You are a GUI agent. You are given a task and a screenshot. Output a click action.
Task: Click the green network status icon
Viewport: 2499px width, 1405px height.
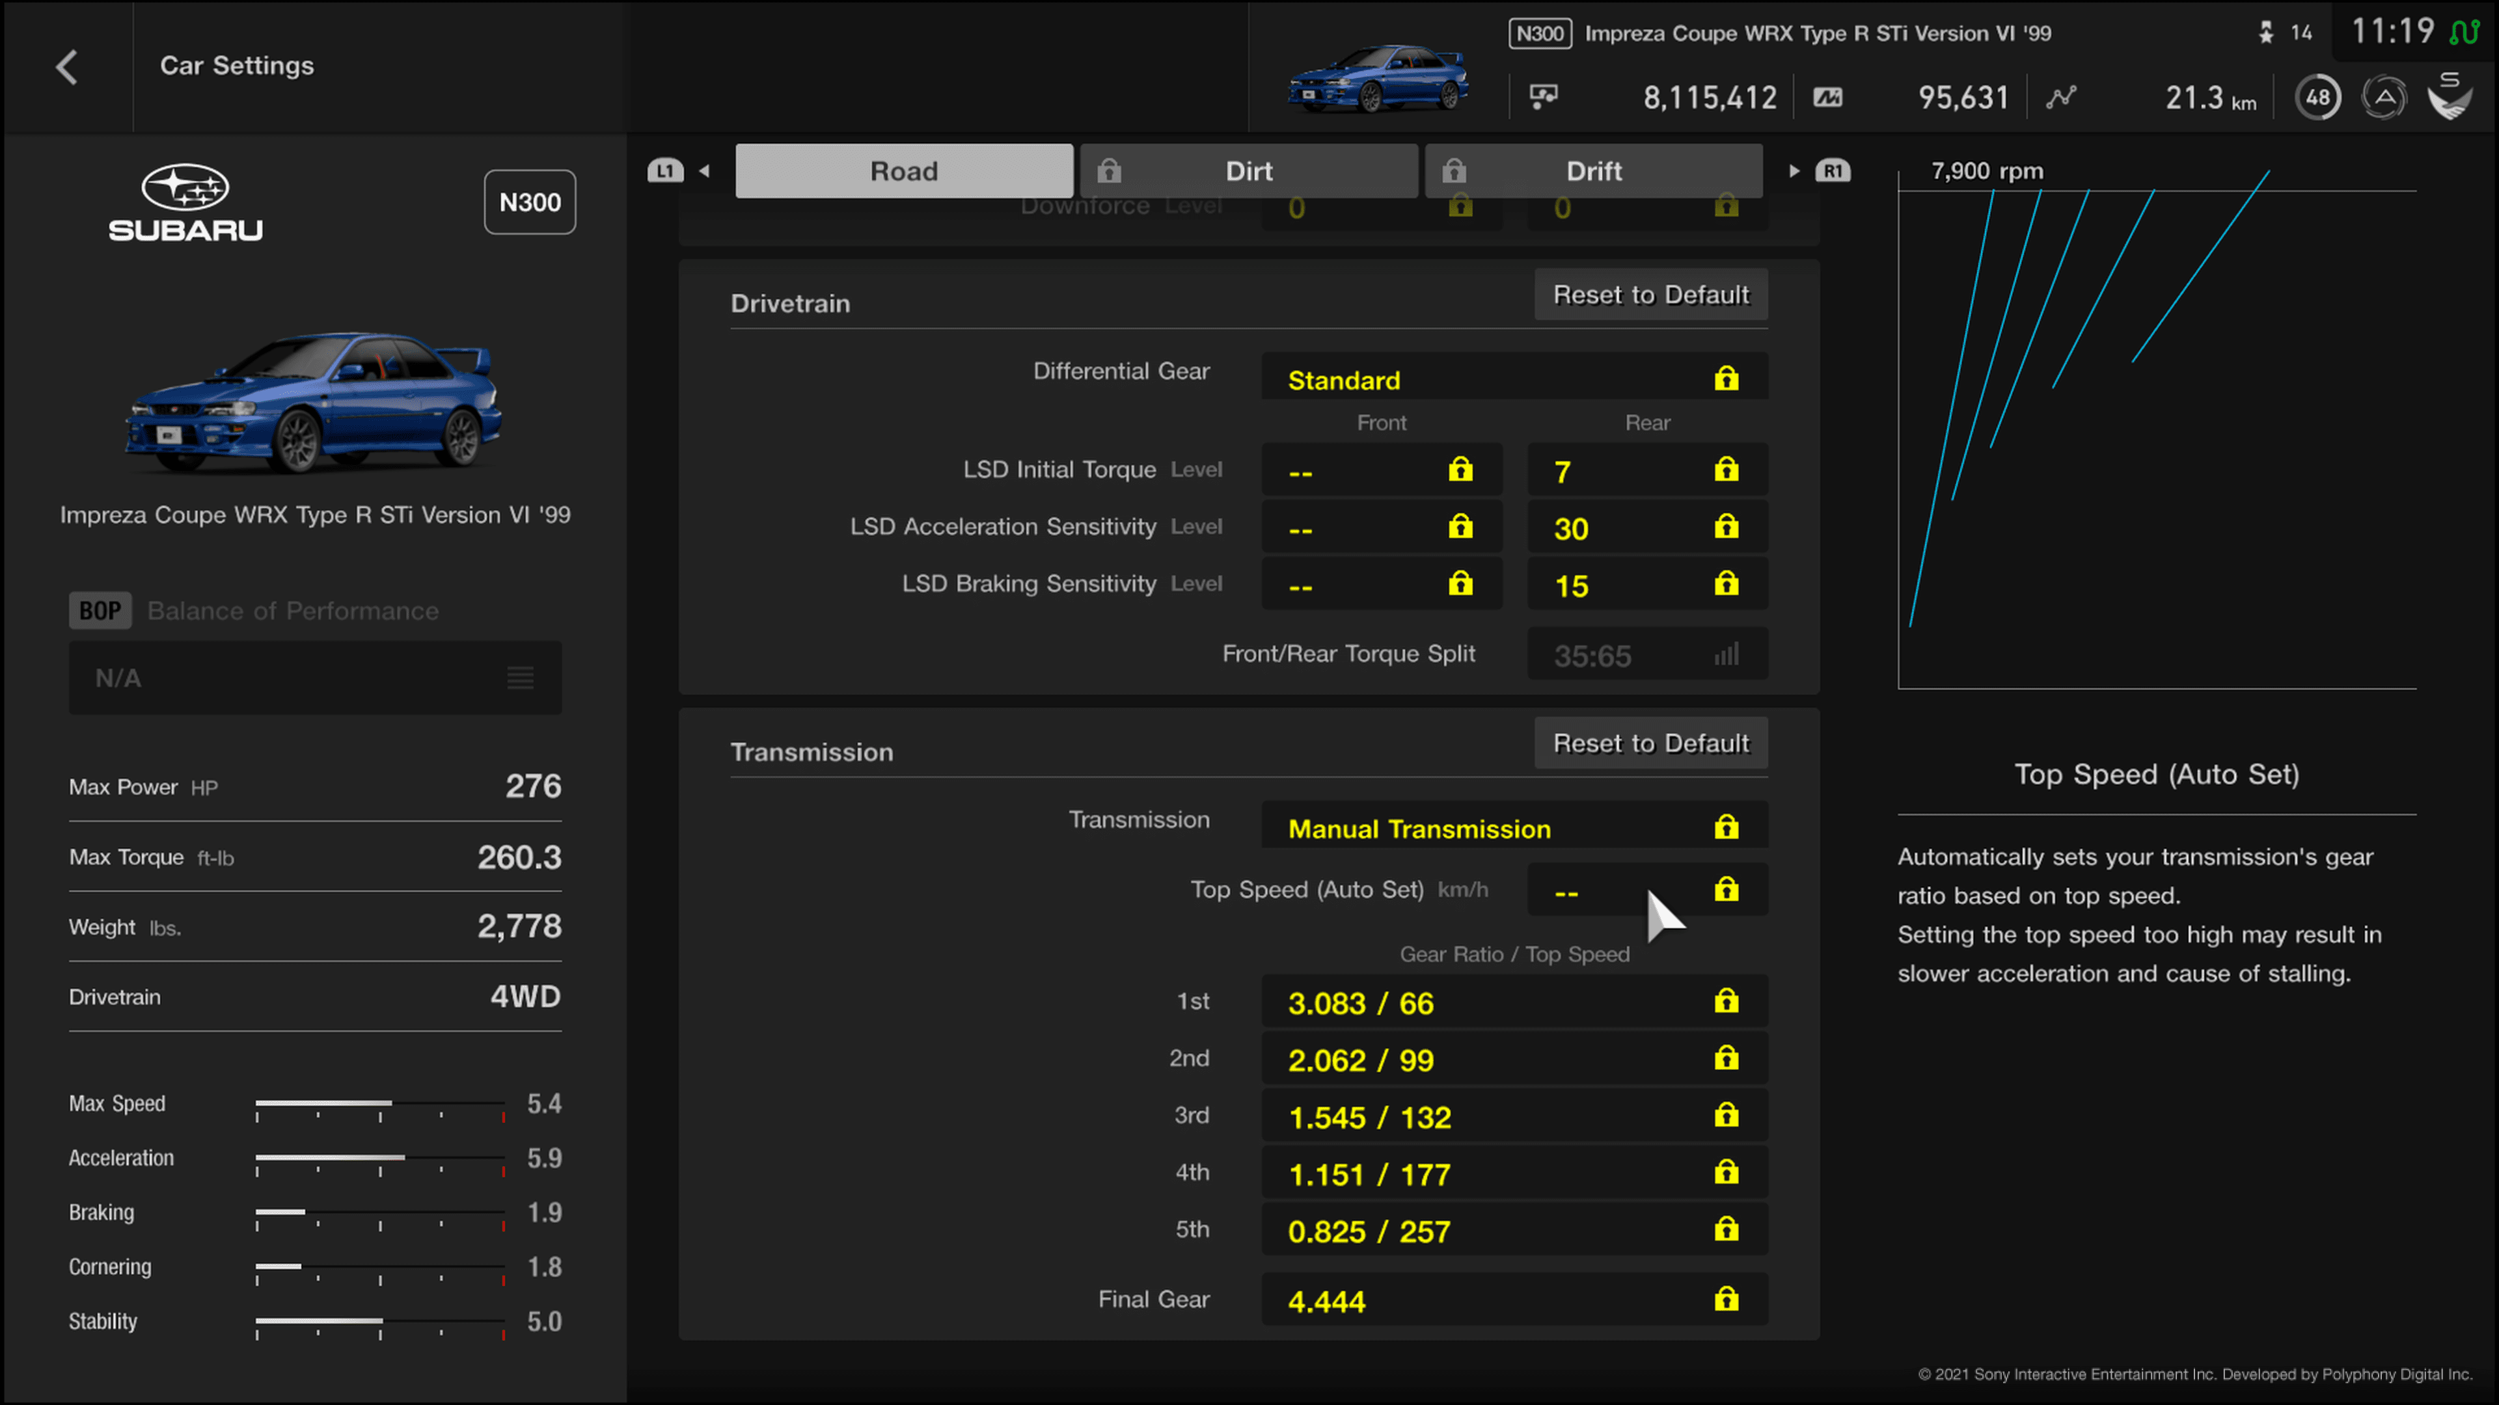pos(2464,32)
